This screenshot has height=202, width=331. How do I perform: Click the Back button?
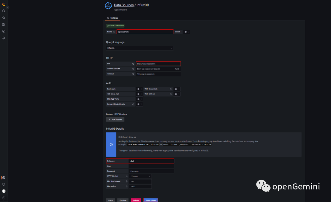pos(110,200)
